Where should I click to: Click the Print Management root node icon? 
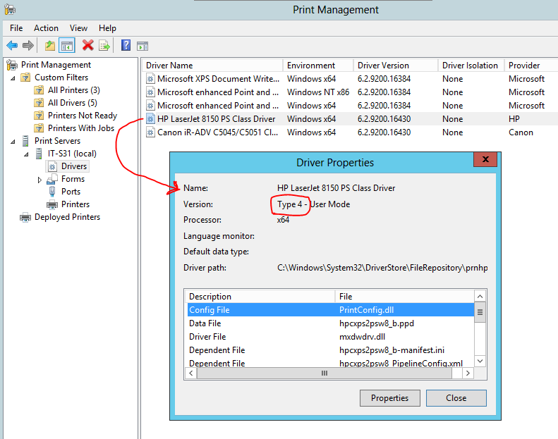click(12, 65)
